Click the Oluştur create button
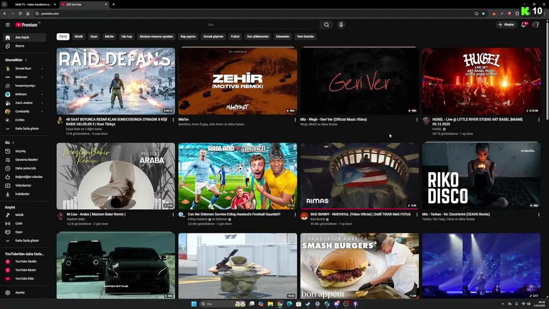The height and width of the screenshot is (309, 549). [x=506, y=25]
